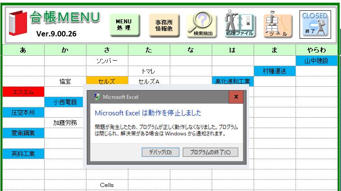Open the 山中建設 entry

316,61
